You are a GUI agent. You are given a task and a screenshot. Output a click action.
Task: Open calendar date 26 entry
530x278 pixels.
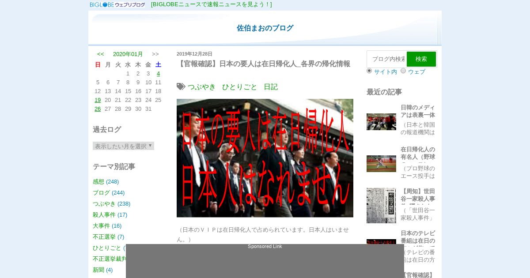click(x=98, y=109)
